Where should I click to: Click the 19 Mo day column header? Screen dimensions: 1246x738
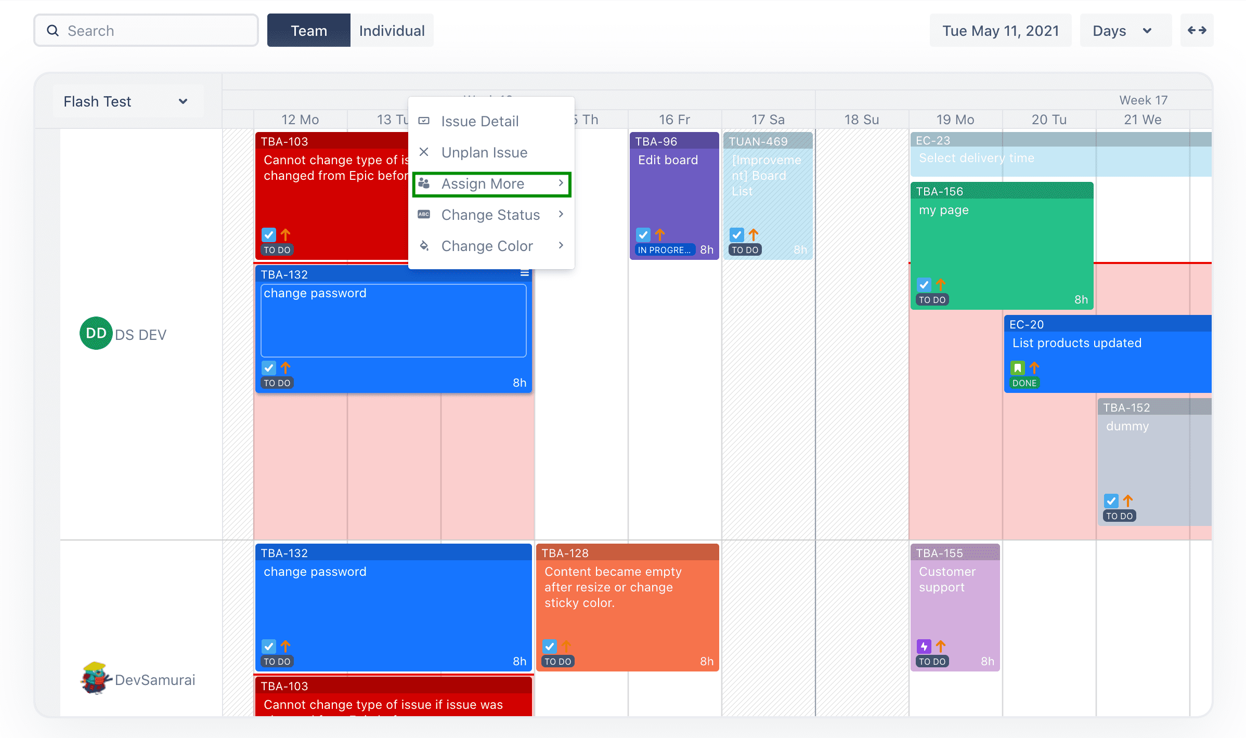pyautogui.click(x=955, y=120)
